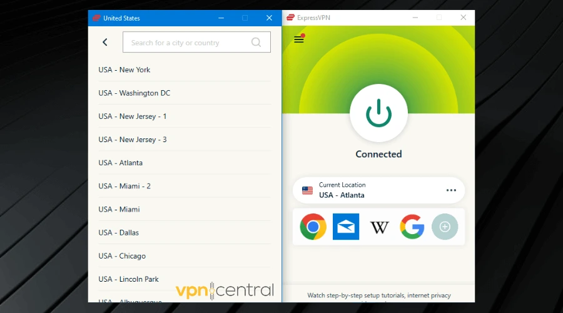Pick the USA - Miami server
Image resolution: width=563 pixels, height=313 pixels.
click(185, 209)
